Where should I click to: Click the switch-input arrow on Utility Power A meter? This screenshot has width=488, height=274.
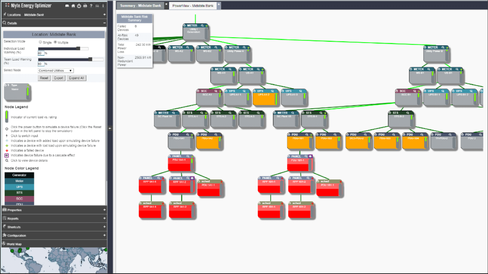248,47
